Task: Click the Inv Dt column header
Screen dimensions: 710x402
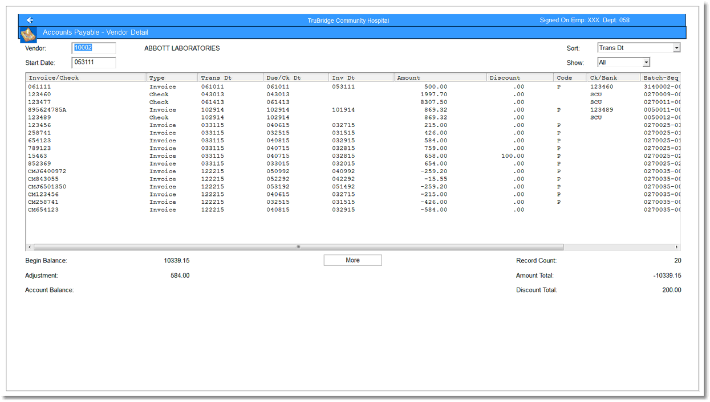Action: pos(362,77)
